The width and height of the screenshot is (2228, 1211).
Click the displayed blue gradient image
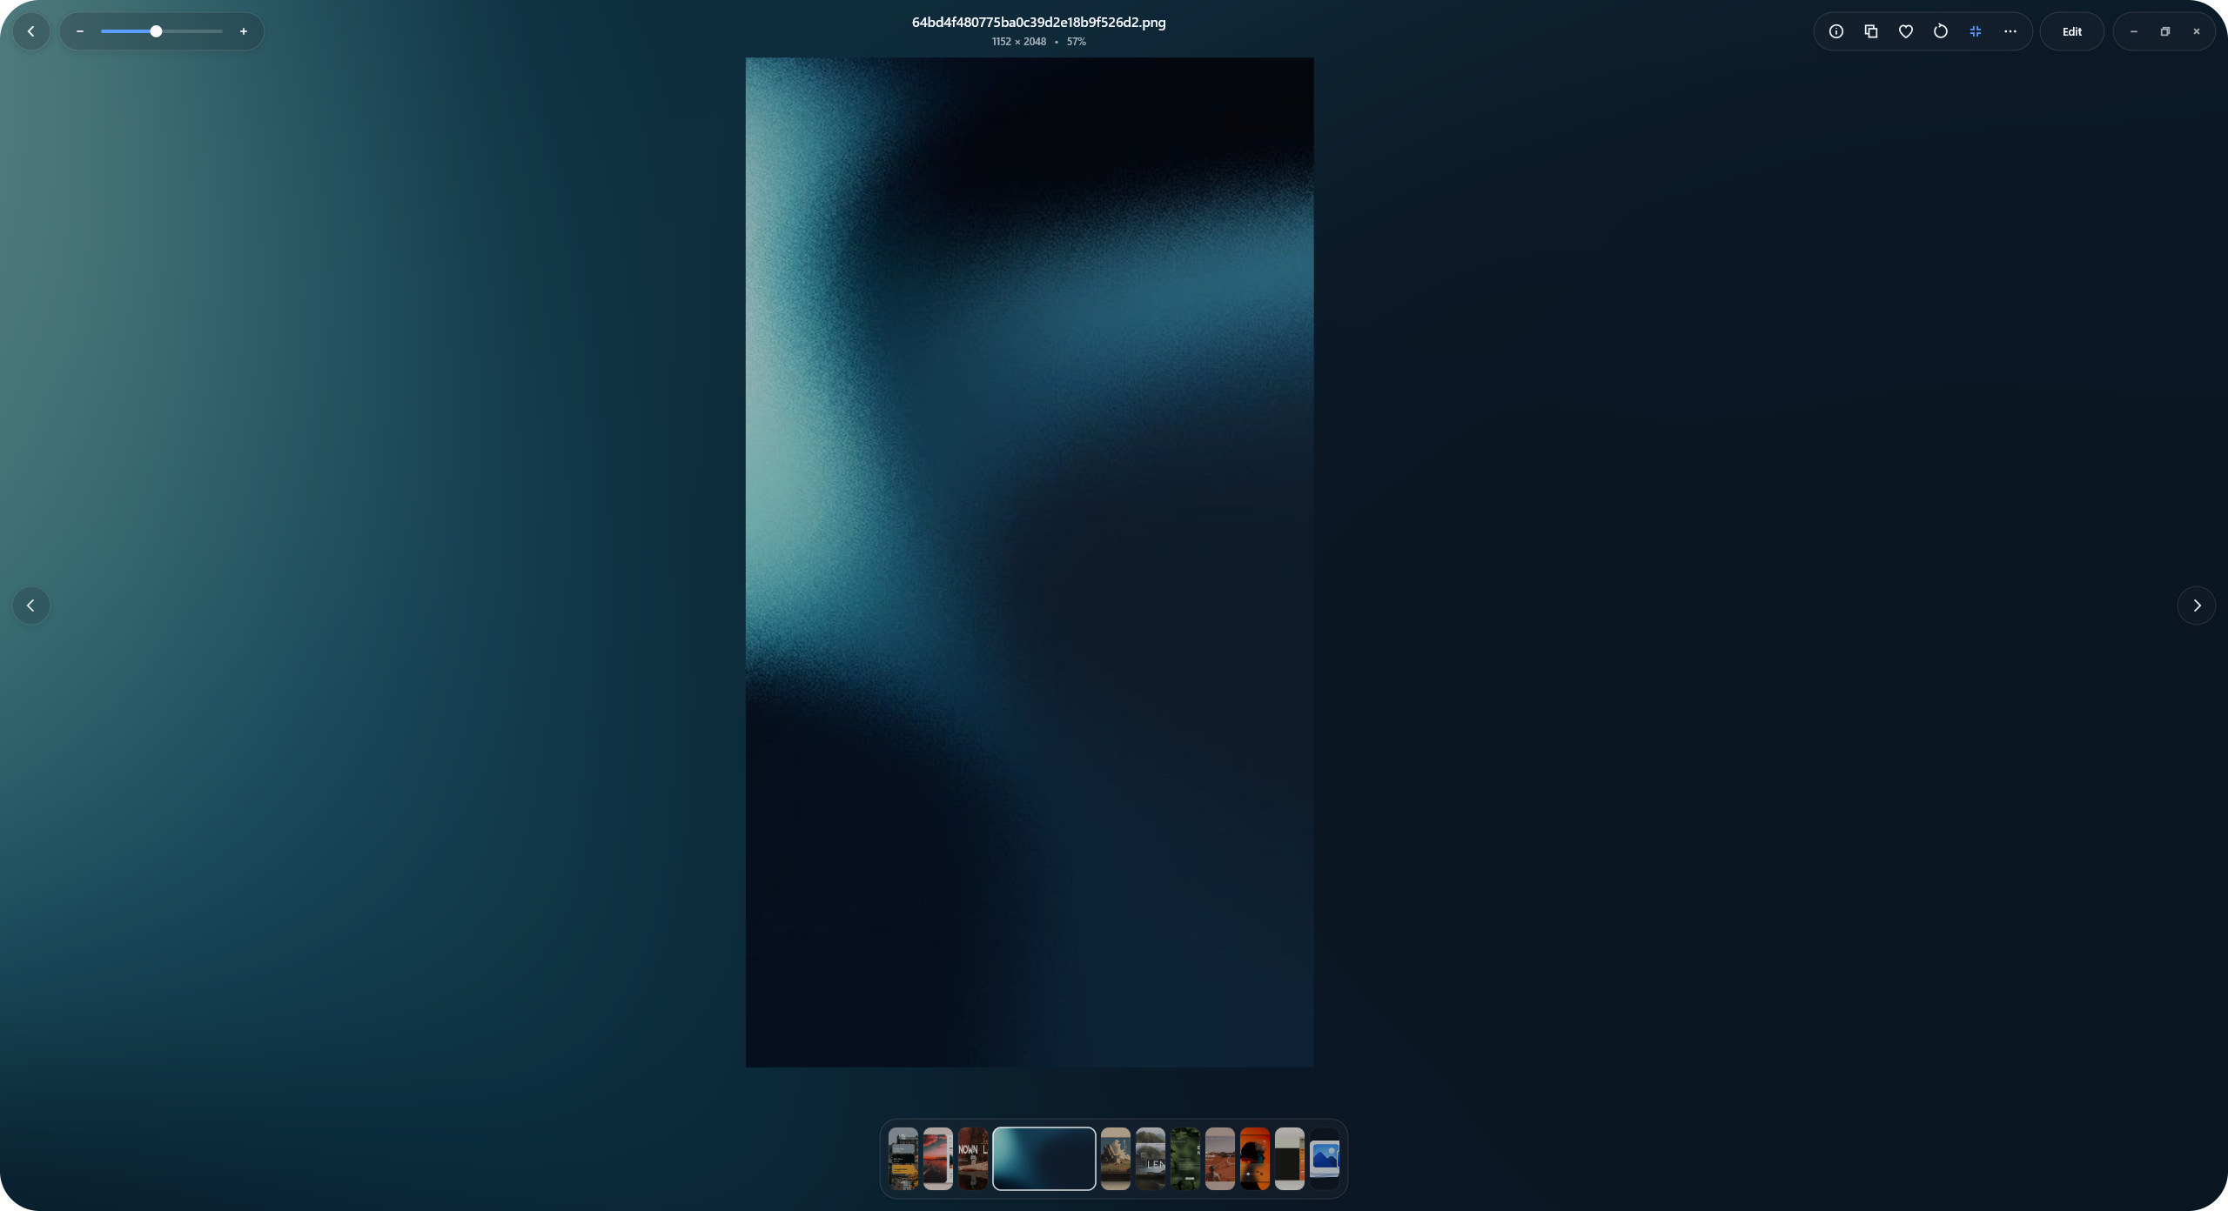1030,562
